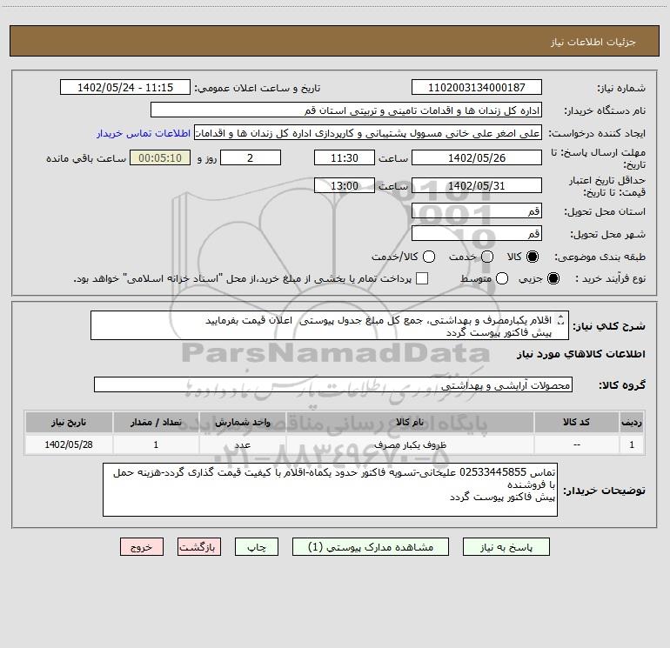Click the announcement date field 1402/05/24 - 11:15
This screenshot has height=648, width=670.
[x=125, y=88]
